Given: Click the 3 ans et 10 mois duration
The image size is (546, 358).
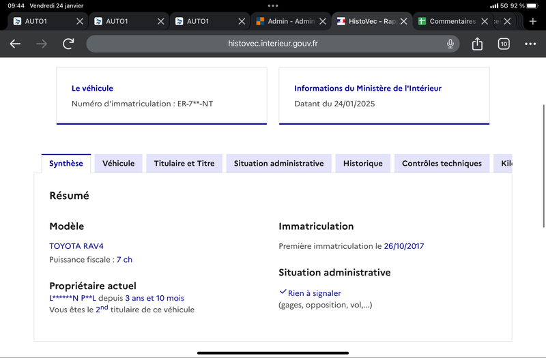Looking at the screenshot, I should tap(155, 298).
